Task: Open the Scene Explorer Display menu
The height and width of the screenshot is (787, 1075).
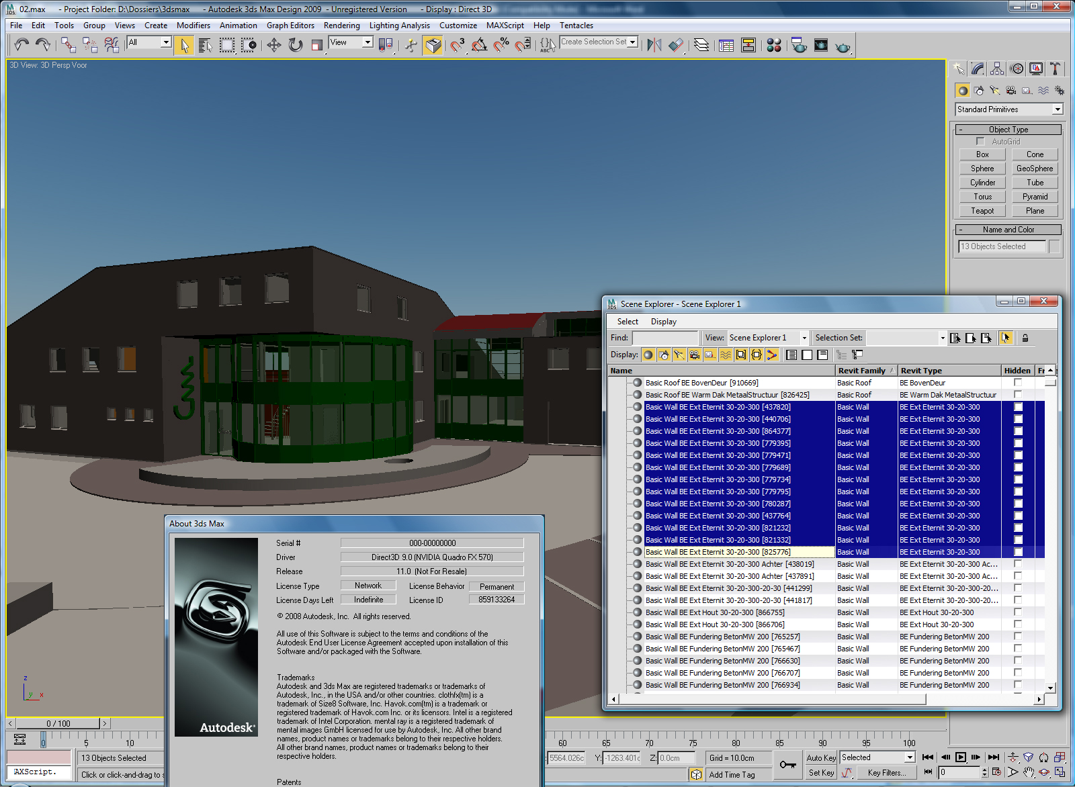Action: (x=663, y=322)
